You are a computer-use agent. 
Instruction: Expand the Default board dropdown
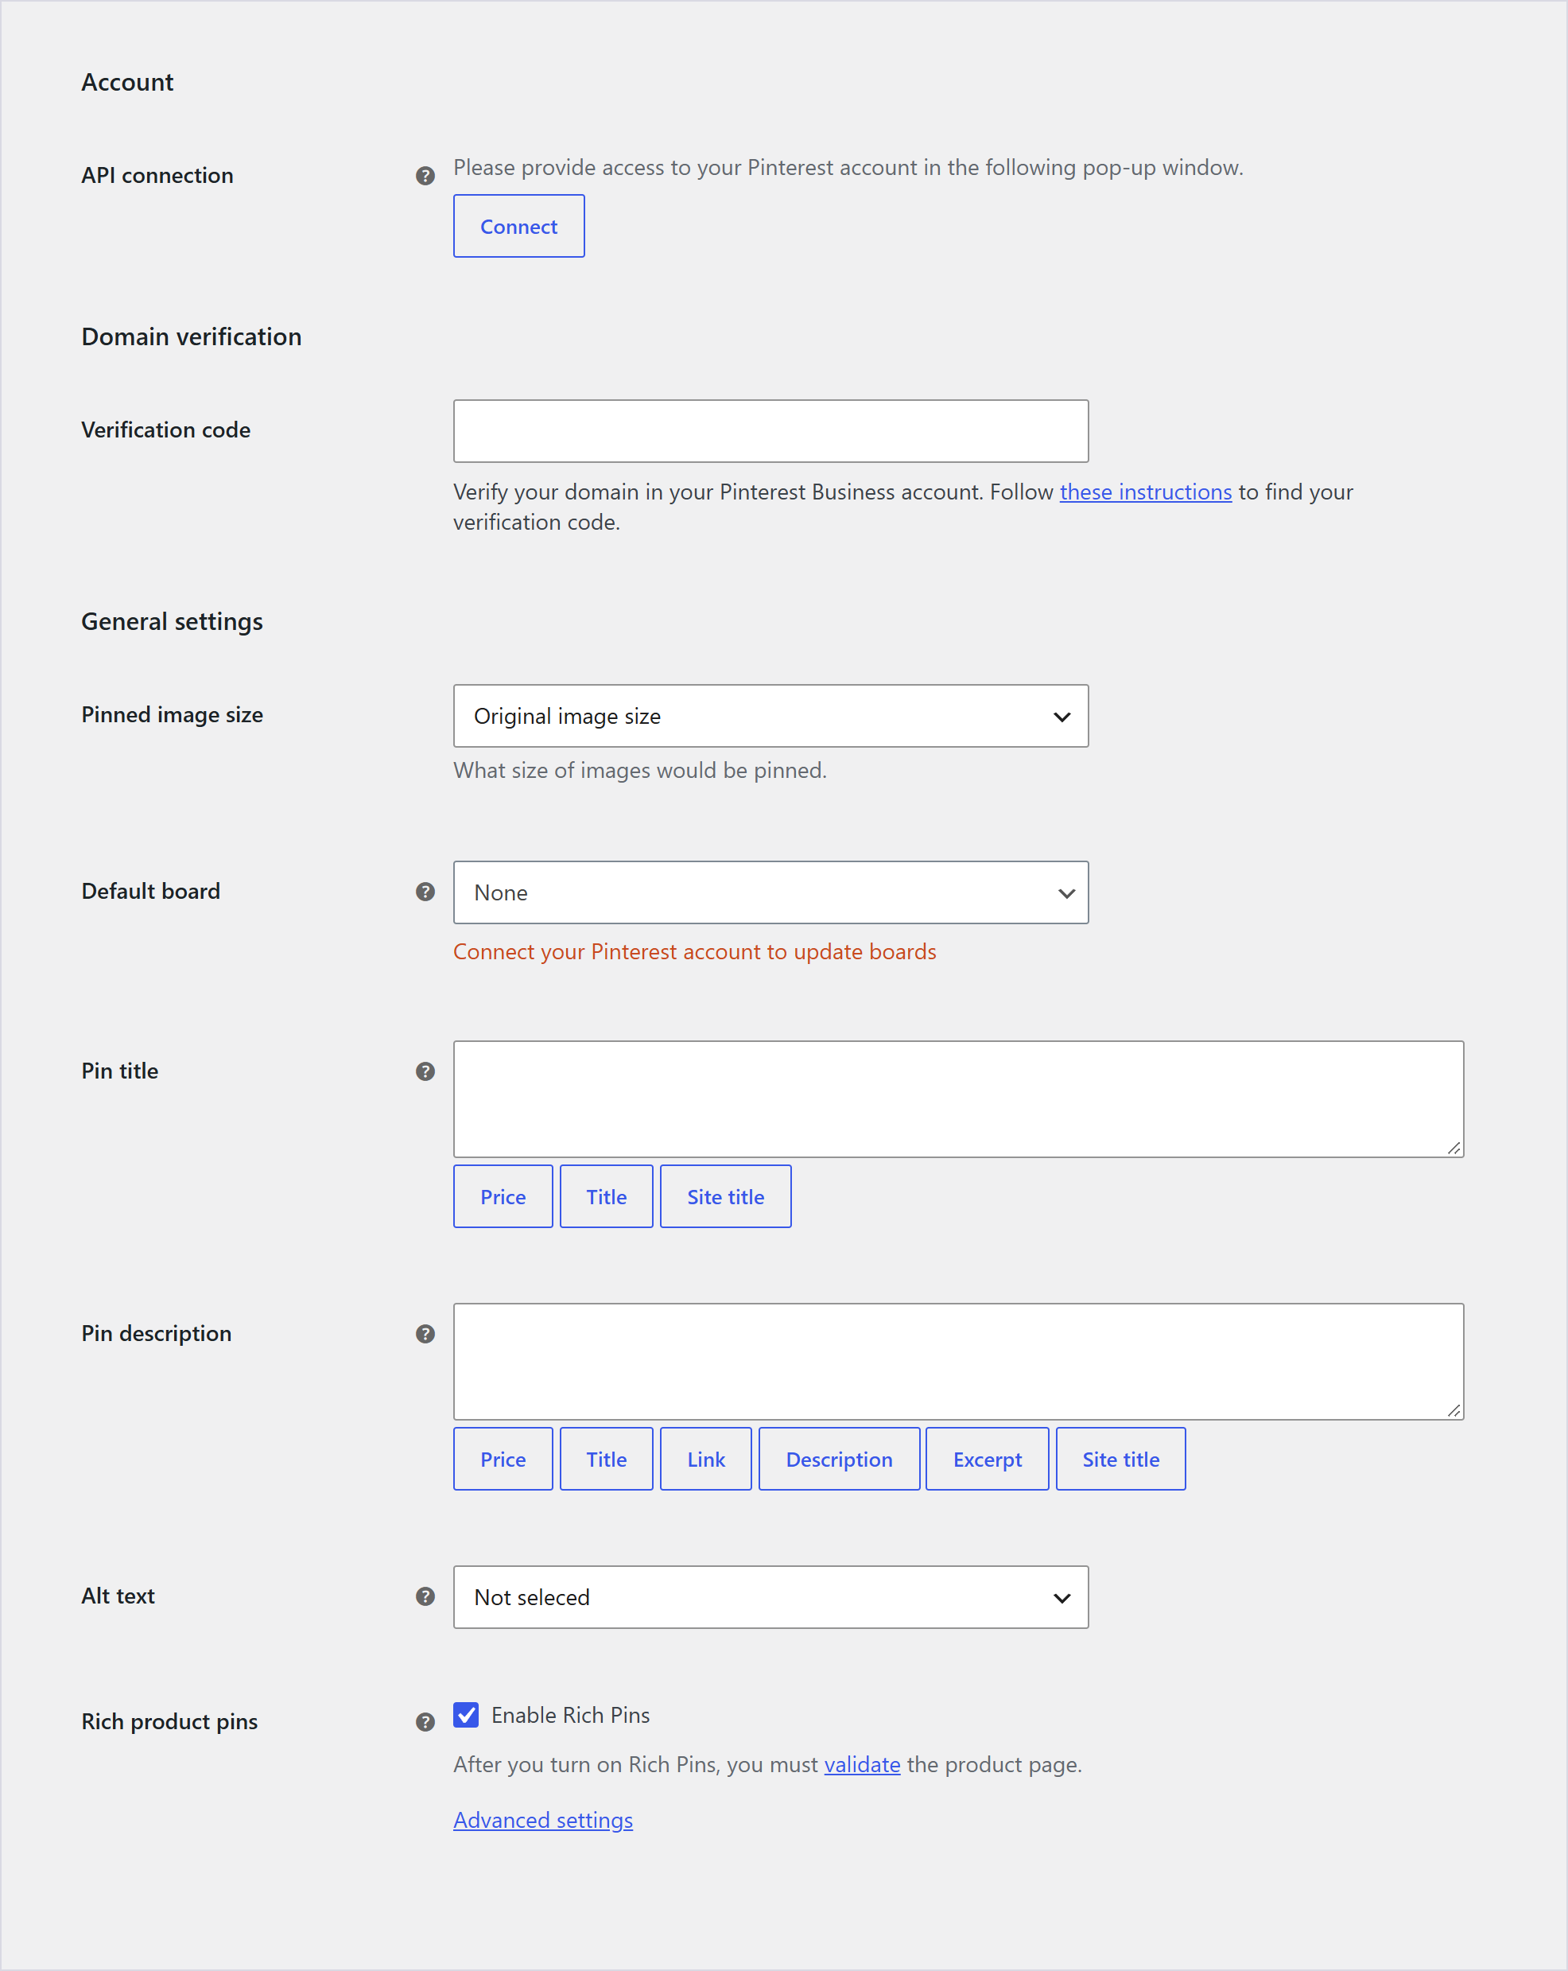click(770, 892)
